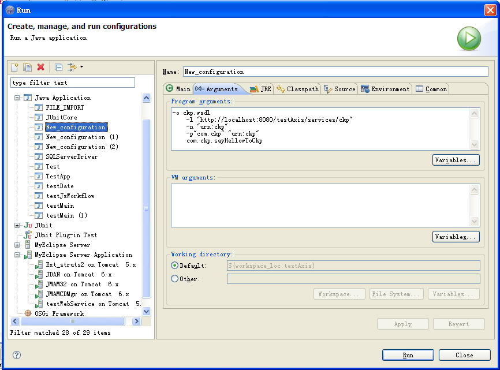This screenshot has width=500, height=370.
Task: Click the New launch configuration icon
Action: [x=14, y=67]
